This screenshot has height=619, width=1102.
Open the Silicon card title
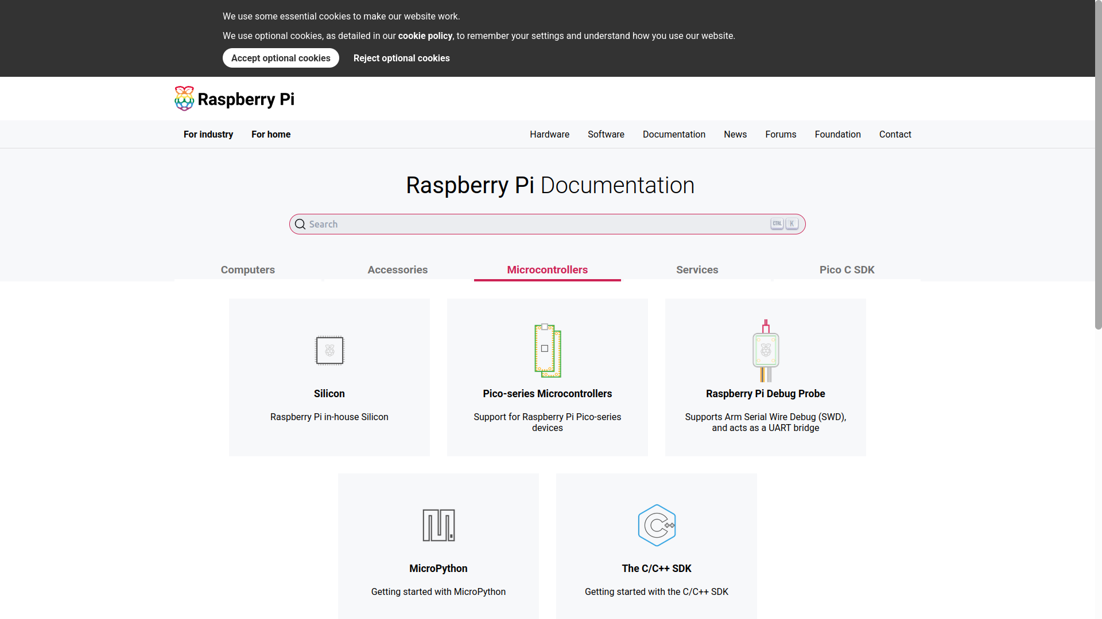(x=329, y=394)
